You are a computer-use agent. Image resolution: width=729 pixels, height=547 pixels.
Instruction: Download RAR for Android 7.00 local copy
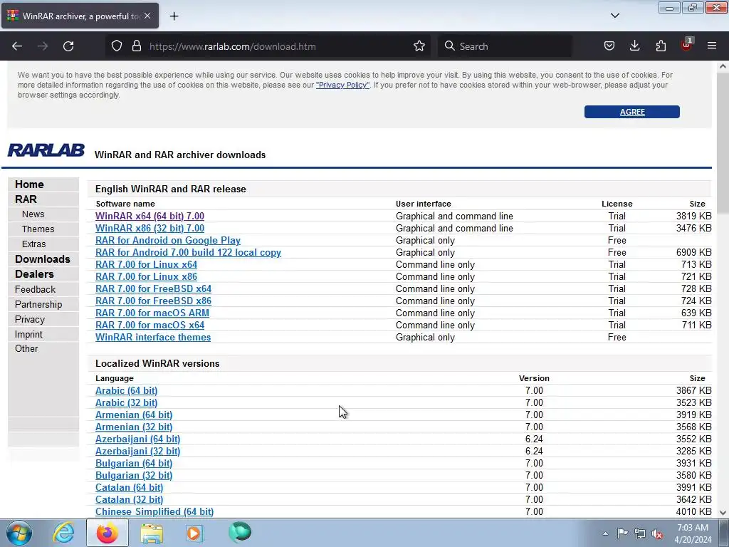(188, 252)
